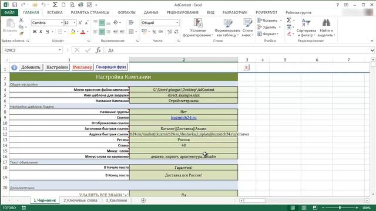This screenshot has height=211, width=376.
Task: Open Найти и выделить binoculars menu
Action: [x=326, y=28]
